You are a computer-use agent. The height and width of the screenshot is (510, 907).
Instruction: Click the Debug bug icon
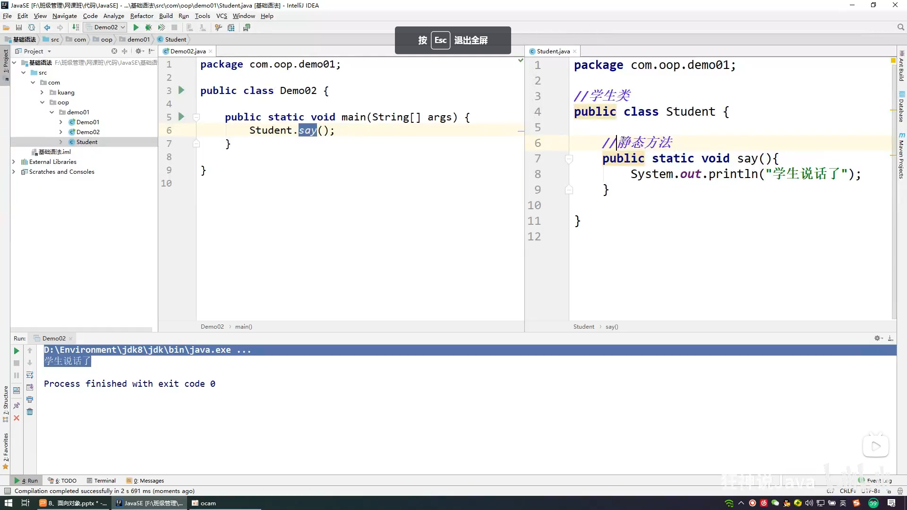pyautogui.click(x=149, y=27)
